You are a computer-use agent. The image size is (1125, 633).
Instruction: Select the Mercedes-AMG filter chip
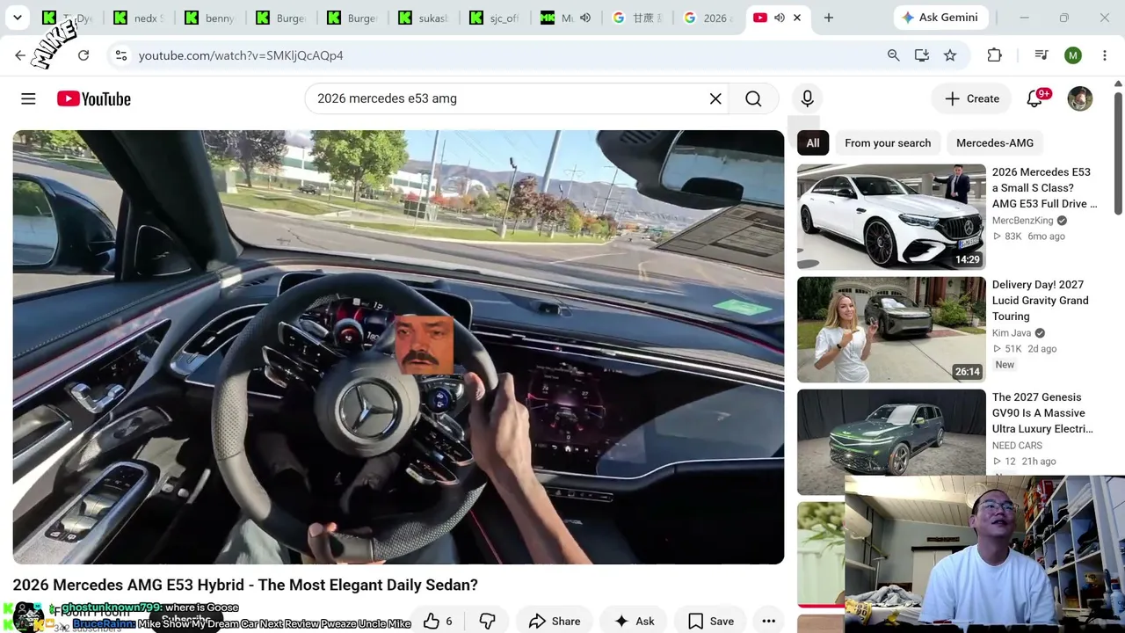(x=995, y=143)
